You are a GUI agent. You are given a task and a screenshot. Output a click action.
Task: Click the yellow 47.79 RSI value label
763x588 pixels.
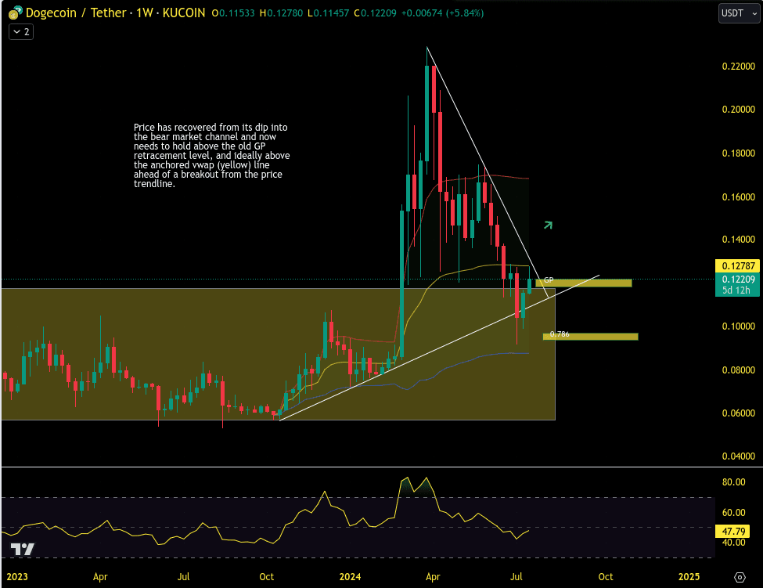[732, 531]
